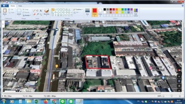Select the Magnifier tool
This screenshot has width=185, height=104.
[x=40, y=14]
